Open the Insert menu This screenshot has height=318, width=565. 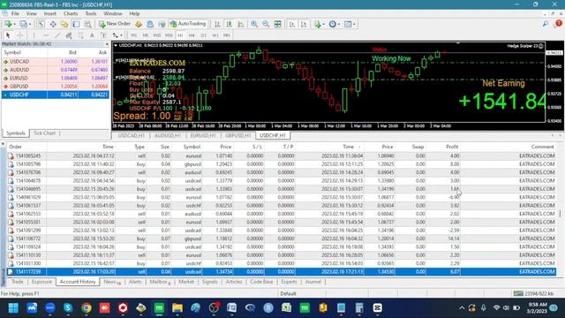[x=50, y=14]
